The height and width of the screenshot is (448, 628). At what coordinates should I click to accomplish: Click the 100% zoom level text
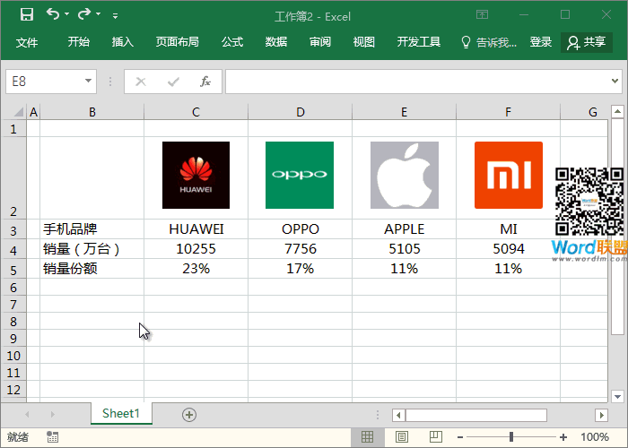coord(595,437)
